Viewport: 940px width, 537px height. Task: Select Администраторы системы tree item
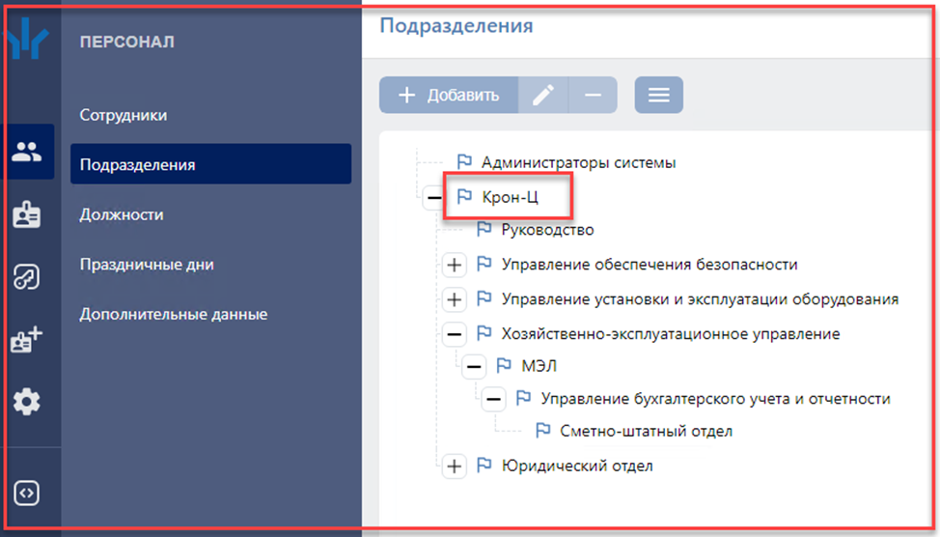pos(578,162)
